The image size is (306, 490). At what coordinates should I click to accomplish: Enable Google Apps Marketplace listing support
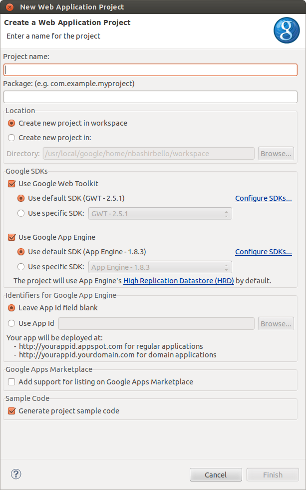click(12, 382)
